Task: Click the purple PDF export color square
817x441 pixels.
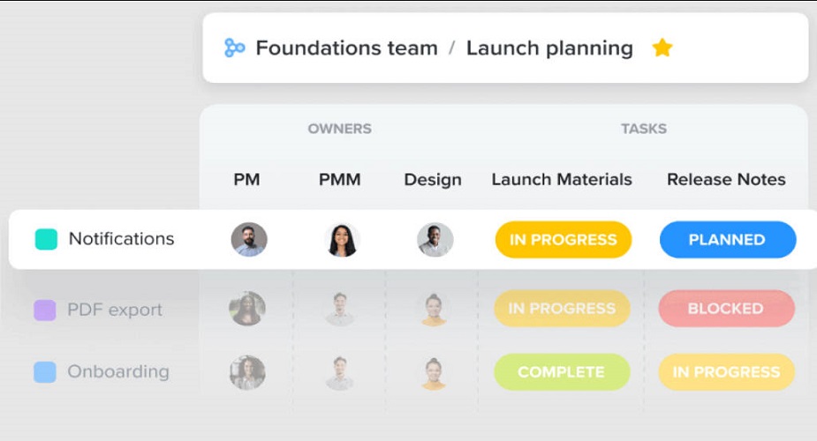Action: point(45,310)
